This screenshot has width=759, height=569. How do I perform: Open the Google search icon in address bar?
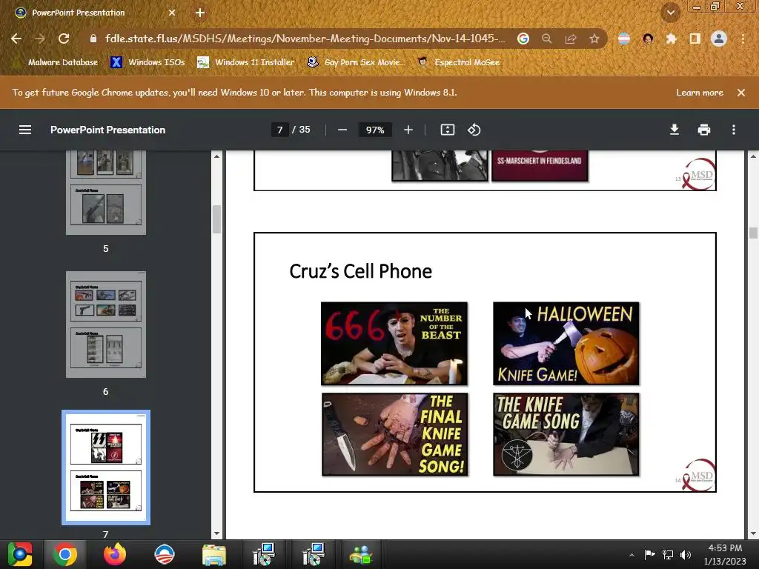point(523,39)
